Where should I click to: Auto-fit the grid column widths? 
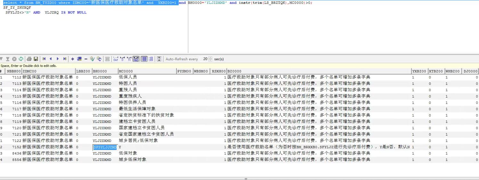pyautogui.click(x=159, y=59)
